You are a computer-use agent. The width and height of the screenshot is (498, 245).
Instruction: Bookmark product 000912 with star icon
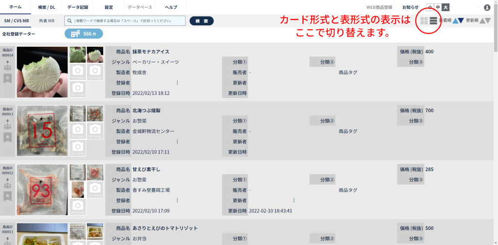click(x=7, y=196)
